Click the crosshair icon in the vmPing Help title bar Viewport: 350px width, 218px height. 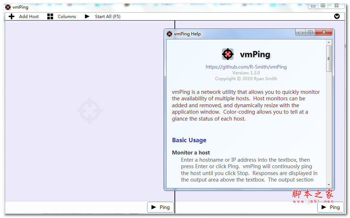click(169, 34)
